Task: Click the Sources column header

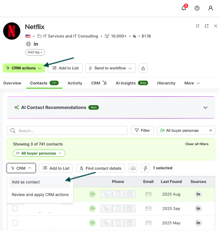Action: click(x=198, y=182)
